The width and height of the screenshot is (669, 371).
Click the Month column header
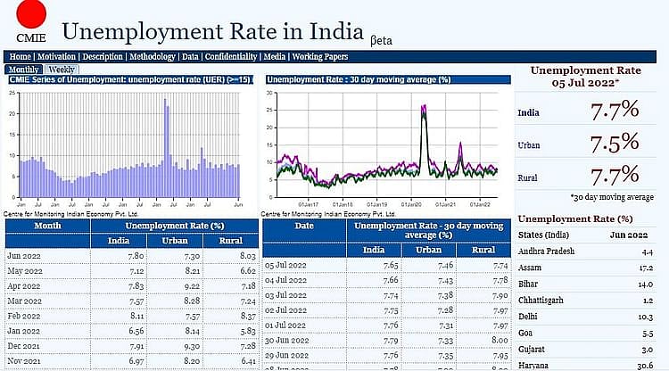(48, 226)
